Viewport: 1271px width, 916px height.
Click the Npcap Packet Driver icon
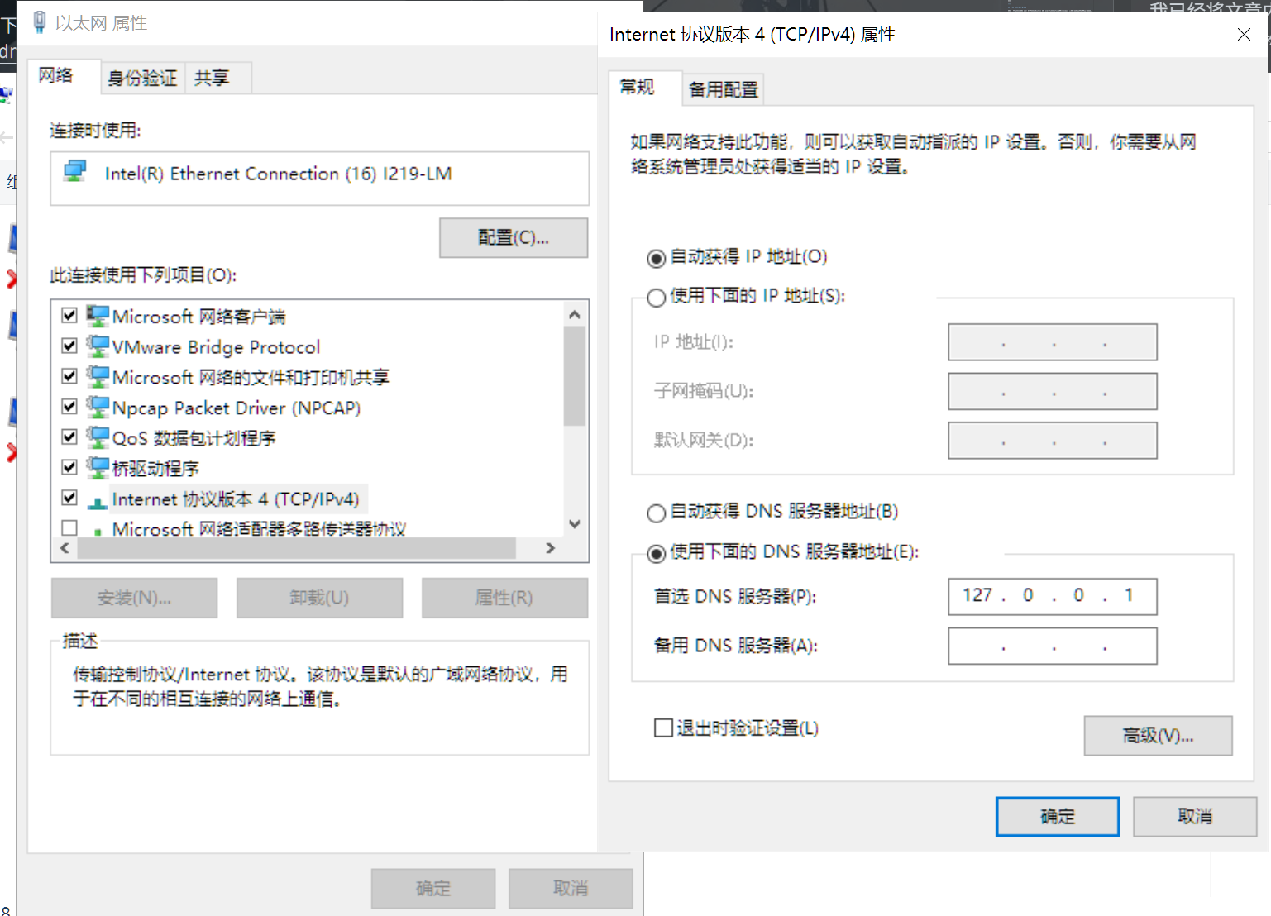click(97, 406)
